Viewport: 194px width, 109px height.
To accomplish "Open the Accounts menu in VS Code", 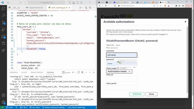I will (3, 95).
